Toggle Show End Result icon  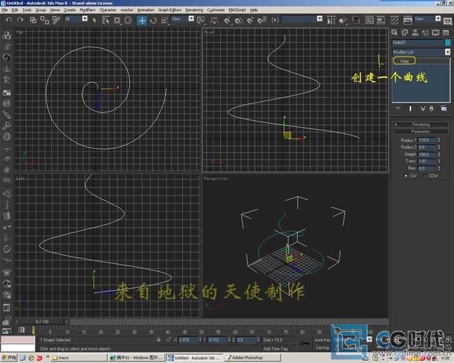click(x=410, y=108)
